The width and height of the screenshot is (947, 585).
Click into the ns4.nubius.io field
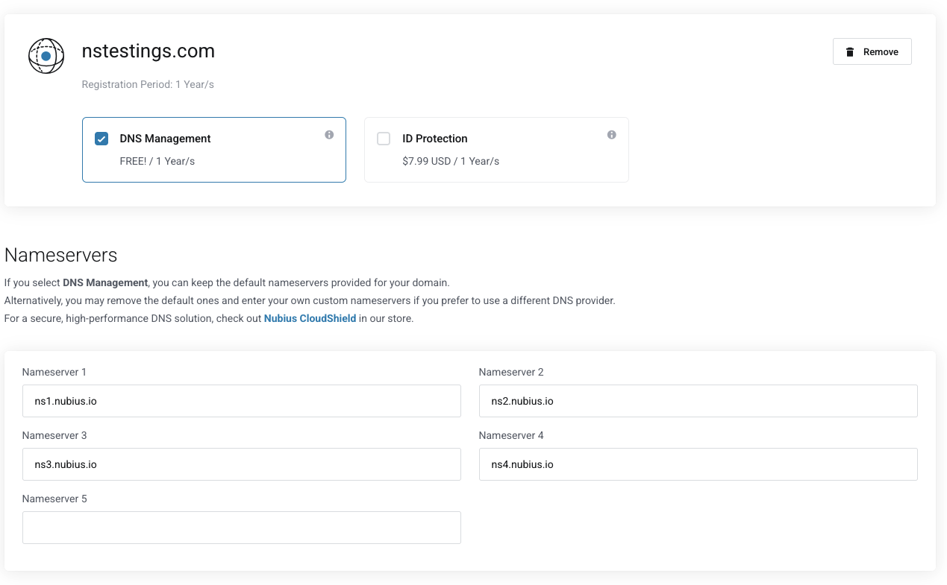[x=698, y=464]
